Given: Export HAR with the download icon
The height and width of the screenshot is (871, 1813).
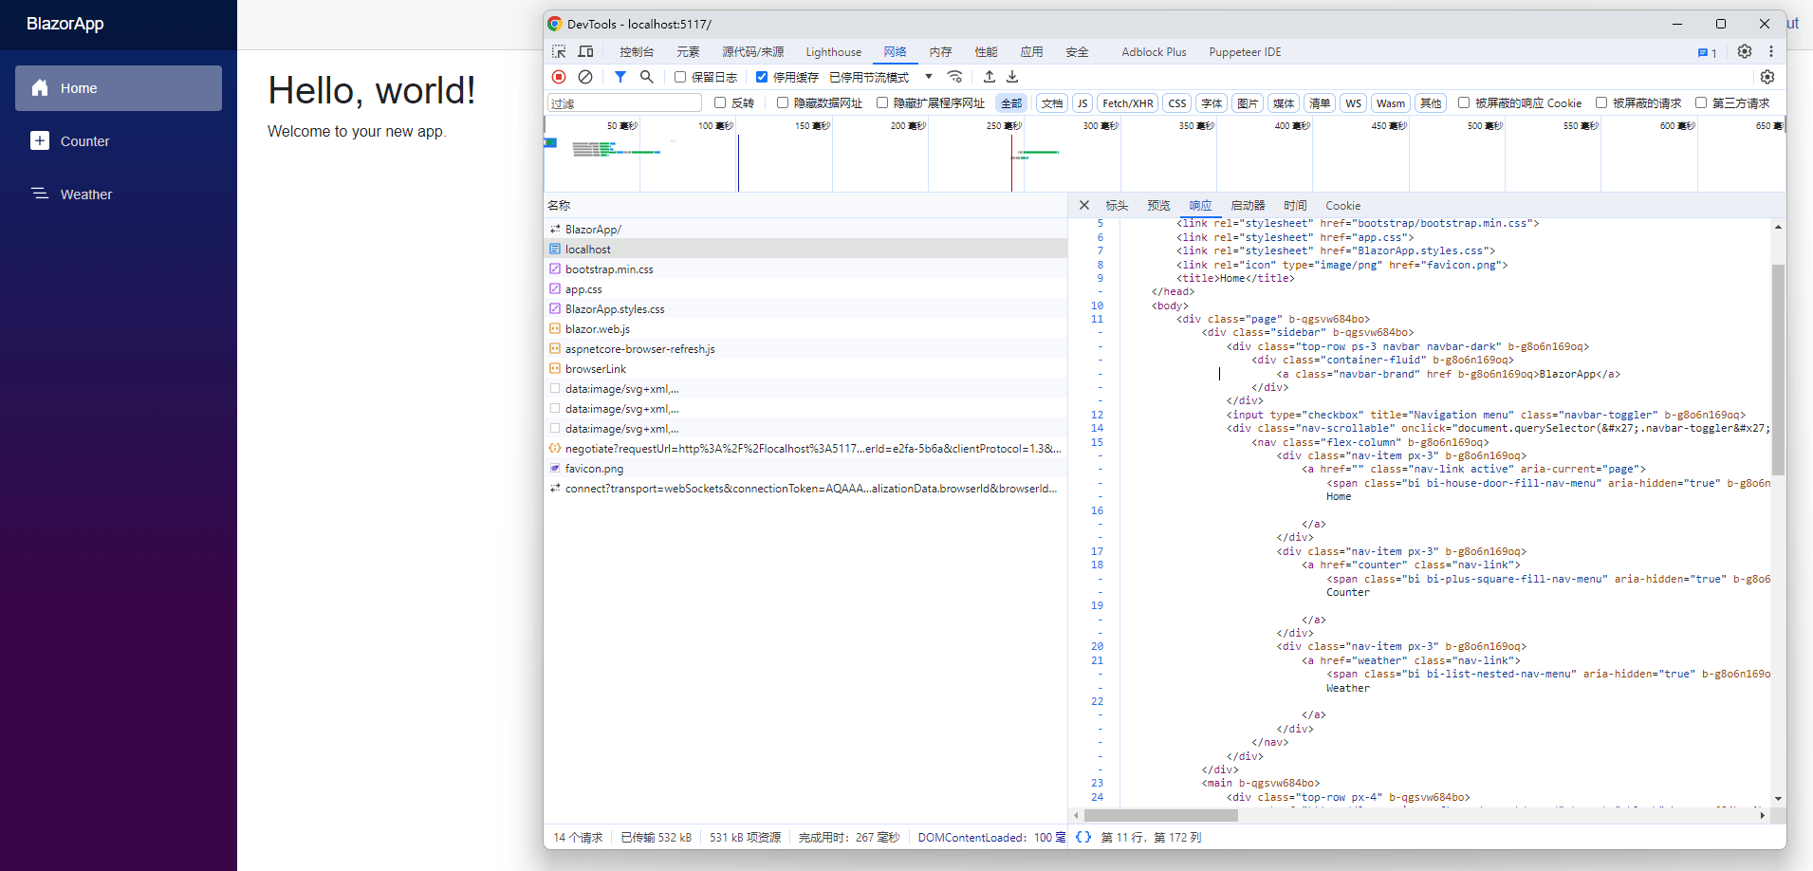Looking at the screenshot, I should point(1012,77).
